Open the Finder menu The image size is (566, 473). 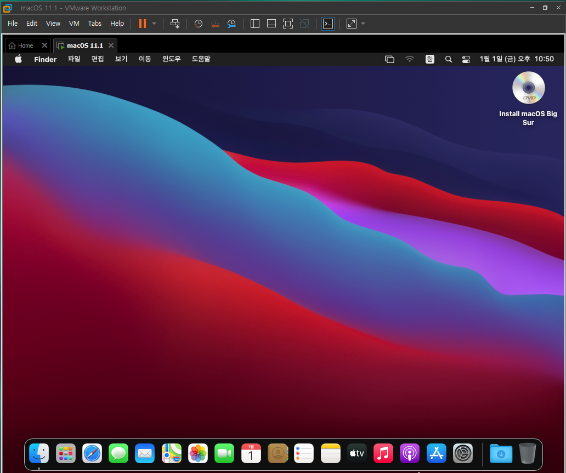point(46,59)
